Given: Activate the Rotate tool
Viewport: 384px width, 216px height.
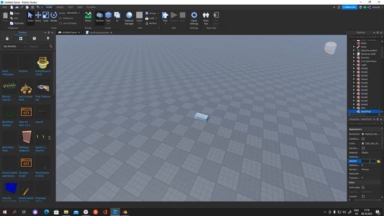Looking at the screenshot, I should [53, 17].
